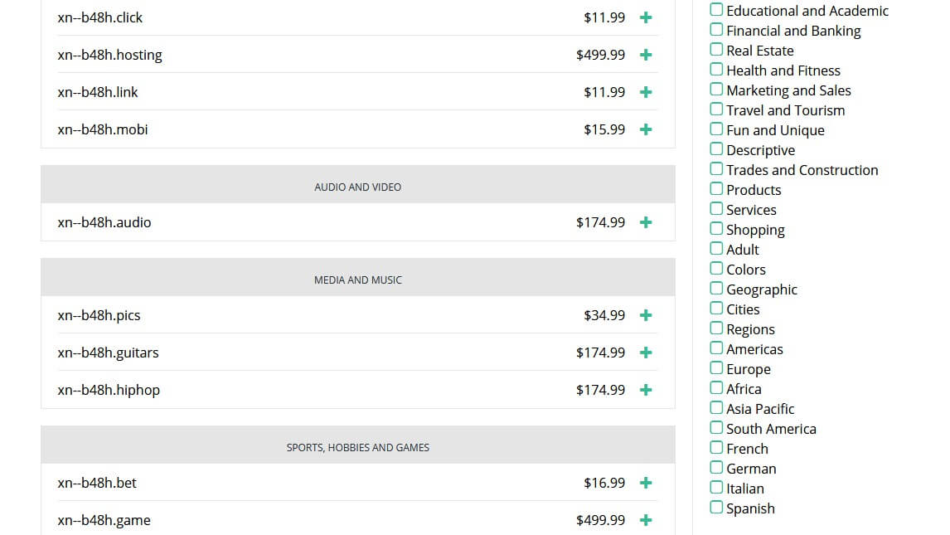Image resolution: width=950 pixels, height=535 pixels.
Task: Click the Audio and Video section header
Action: pos(357,187)
